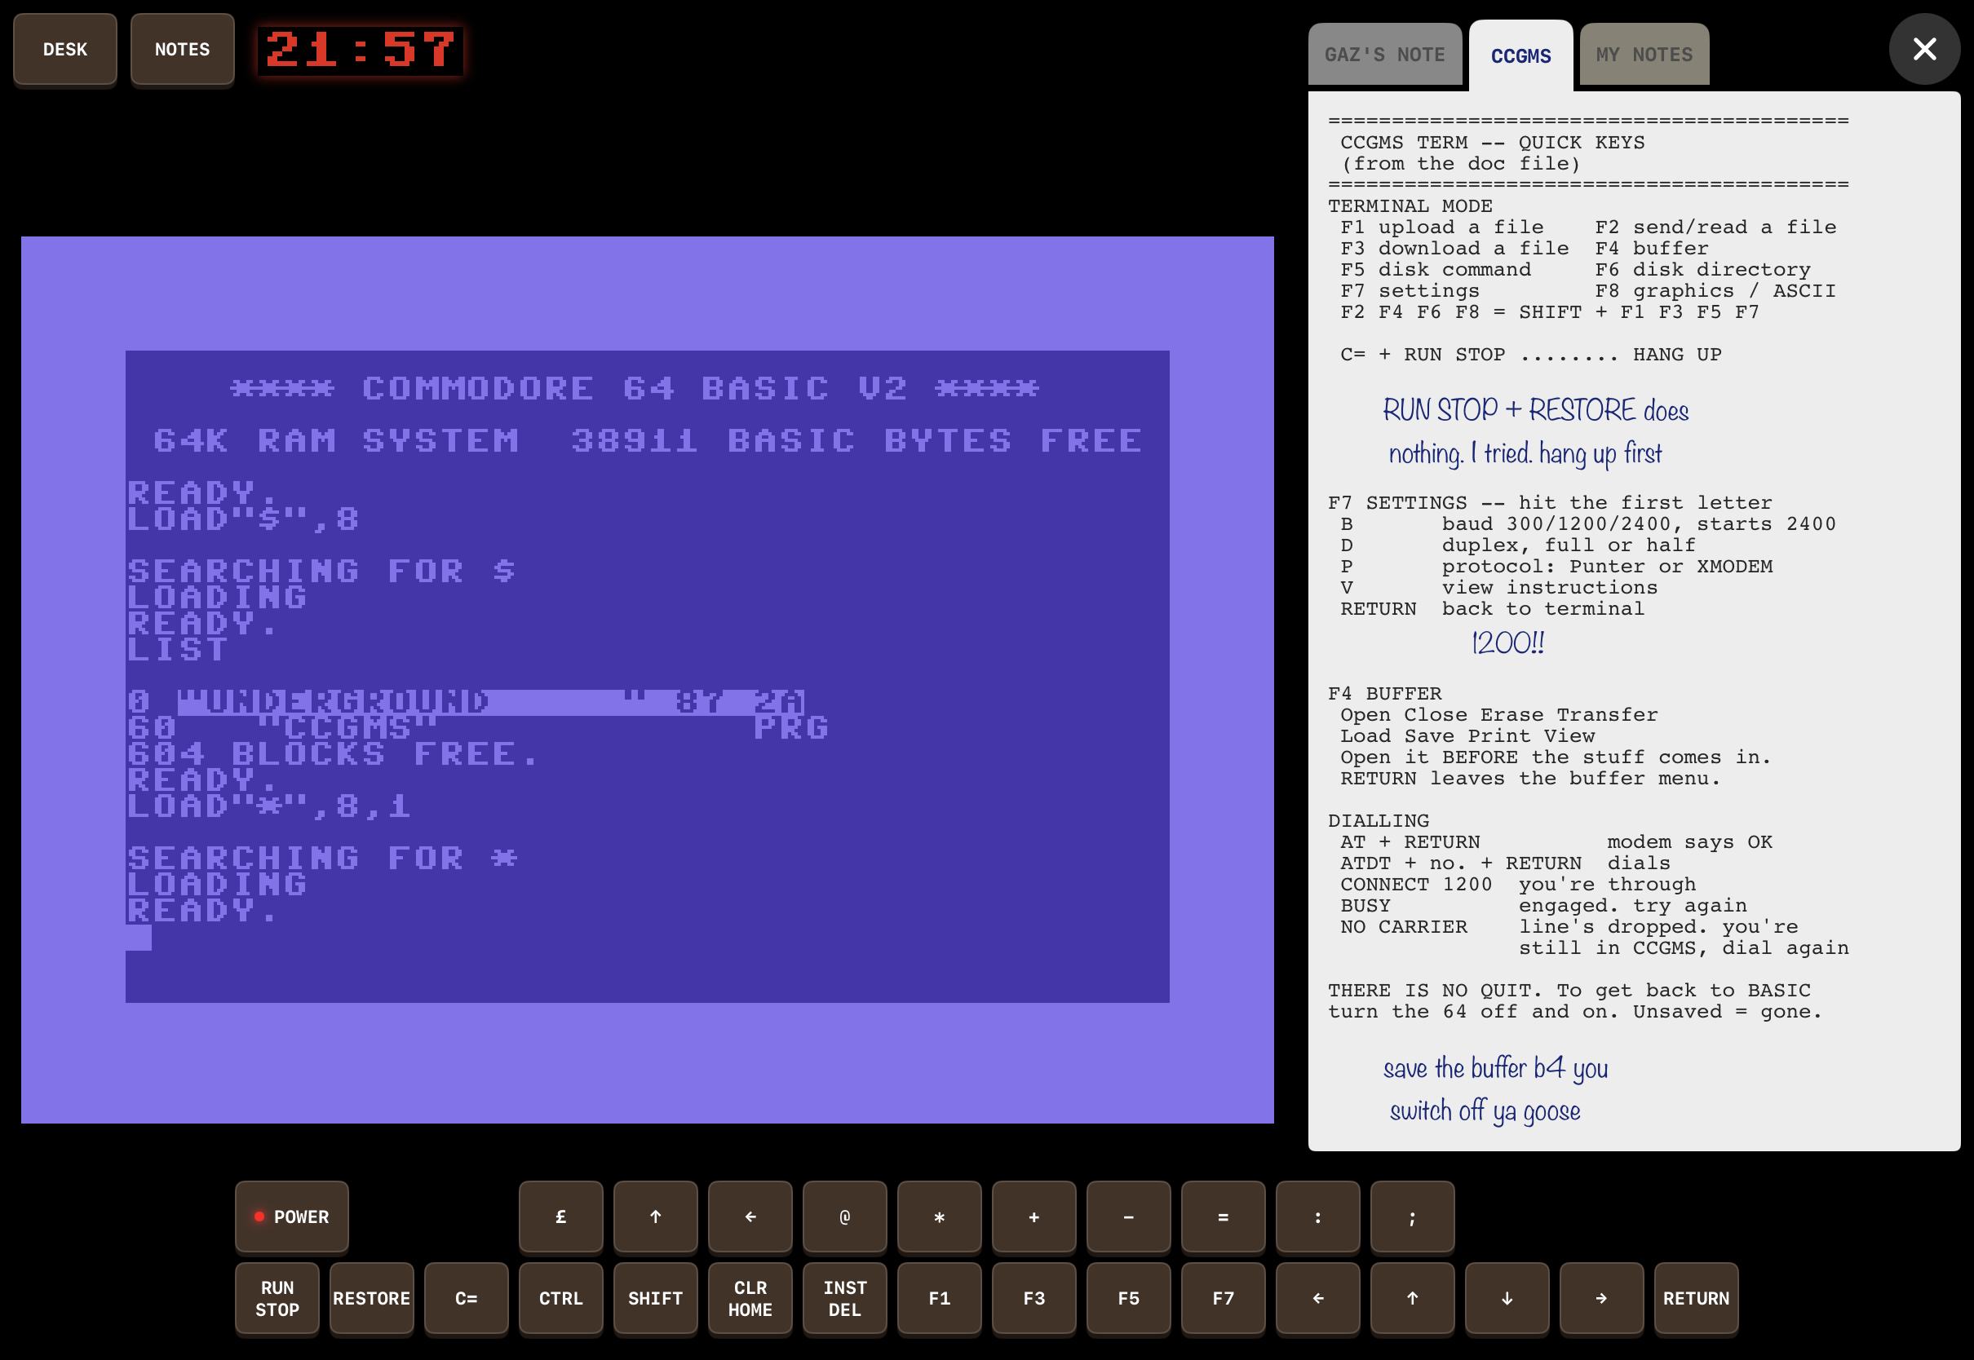1974x1360 pixels.
Task: Switch to GAZ'S NOTE tab
Action: tap(1384, 55)
